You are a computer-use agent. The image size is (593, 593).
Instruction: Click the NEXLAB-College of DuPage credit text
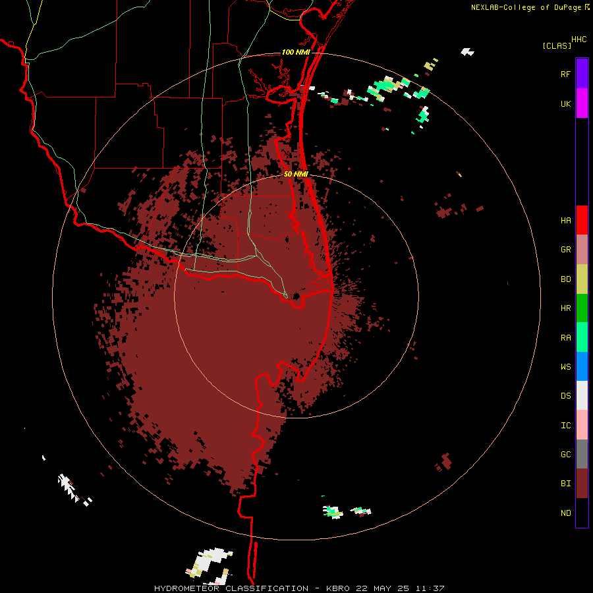[x=526, y=7]
